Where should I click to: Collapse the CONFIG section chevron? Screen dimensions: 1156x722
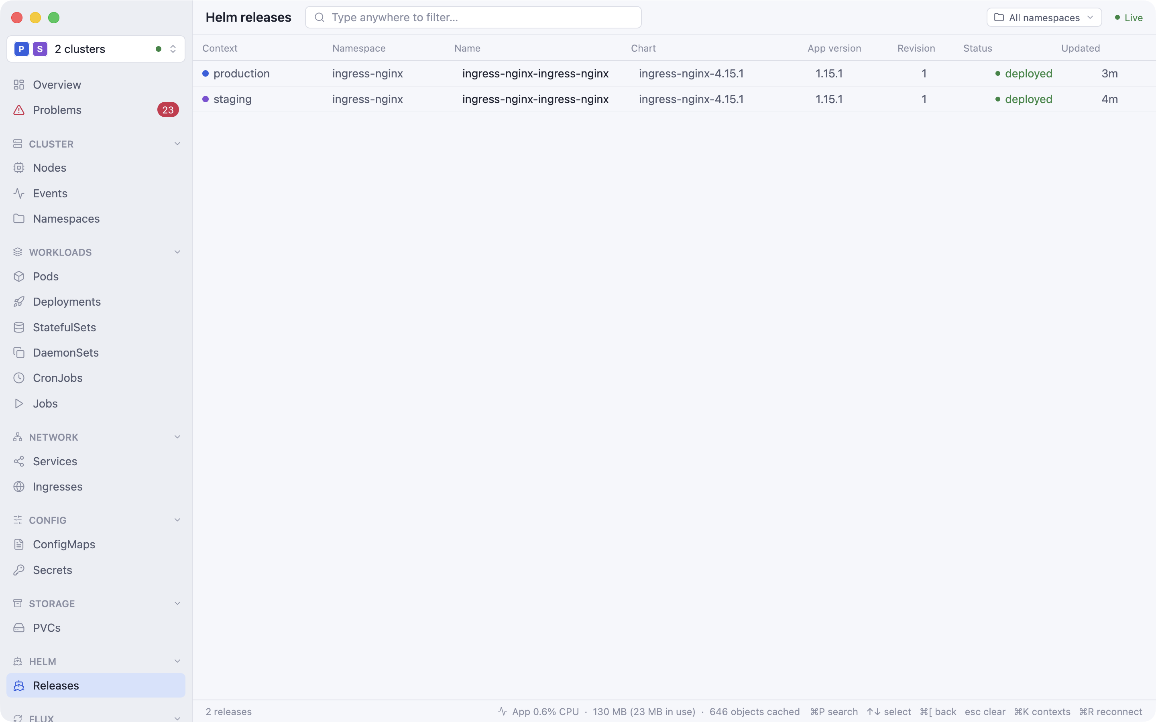pos(177,520)
